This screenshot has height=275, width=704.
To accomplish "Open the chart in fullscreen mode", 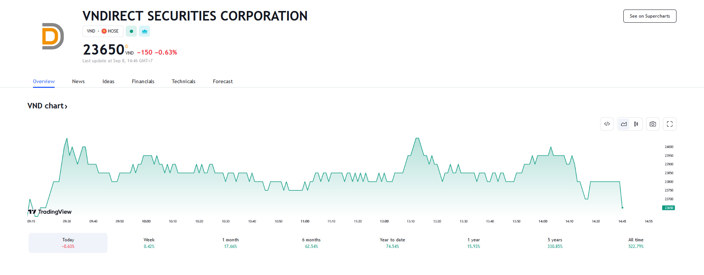I will 670,124.
